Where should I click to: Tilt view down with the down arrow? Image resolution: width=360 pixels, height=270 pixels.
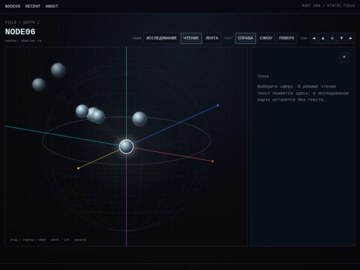click(x=341, y=39)
